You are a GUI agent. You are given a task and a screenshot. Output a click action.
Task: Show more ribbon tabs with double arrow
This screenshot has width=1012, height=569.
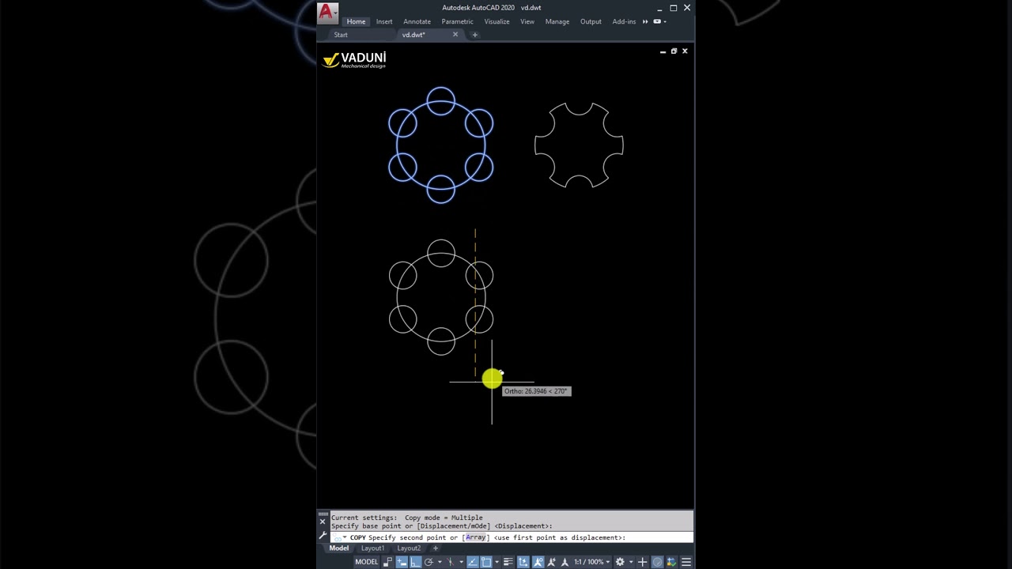pyautogui.click(x=645, y=21)
